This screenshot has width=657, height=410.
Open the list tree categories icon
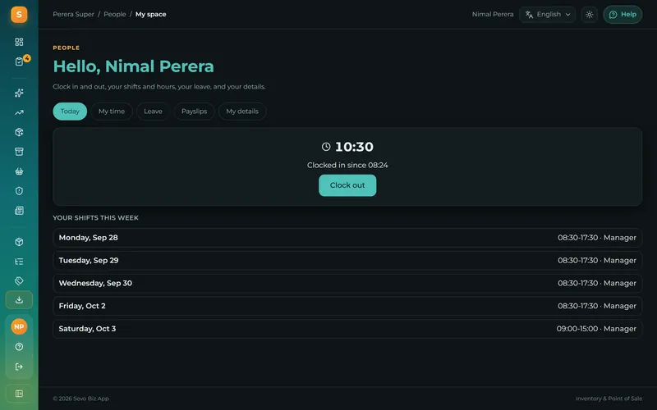click(x=19, y=262)
